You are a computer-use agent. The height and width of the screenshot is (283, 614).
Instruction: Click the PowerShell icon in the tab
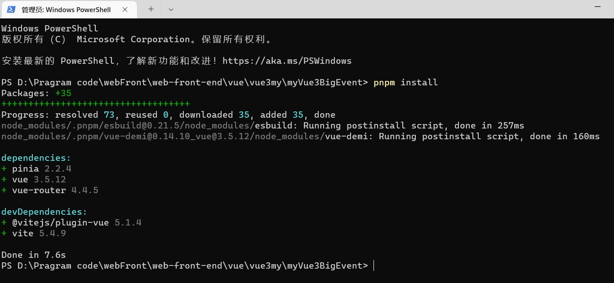click(x=11, y=9)
